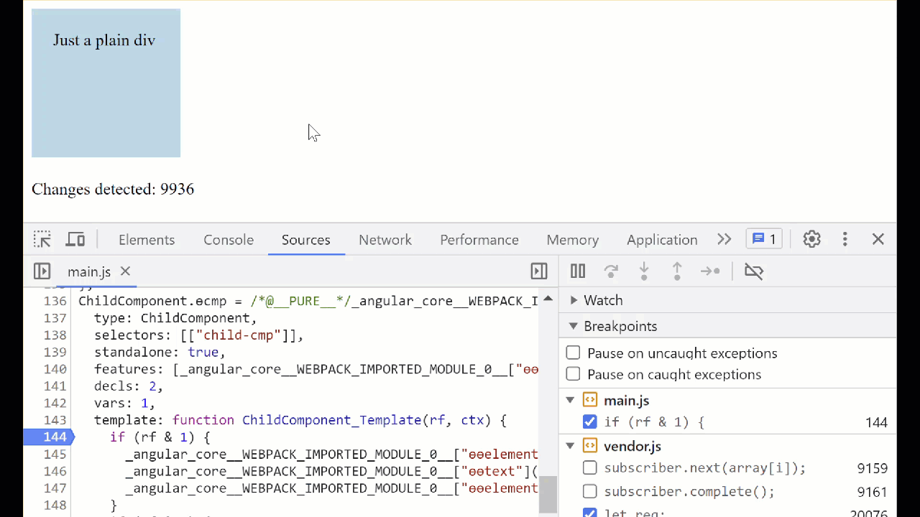
Task: Toggle the device toolbar
Action: pyautogui.click(x=75, y=239)
